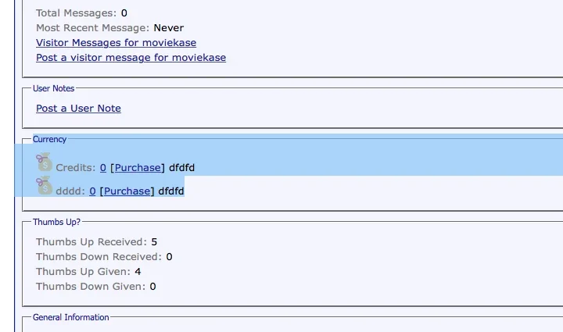Purchase more Credits currency
563x332 pixels.
click(x=138, y=168)
